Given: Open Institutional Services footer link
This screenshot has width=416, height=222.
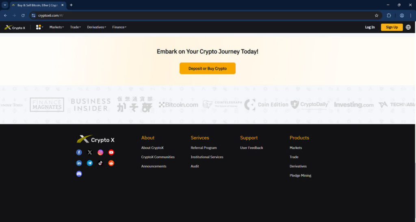Looking at the screenshot, I should [x=207, y=157].
